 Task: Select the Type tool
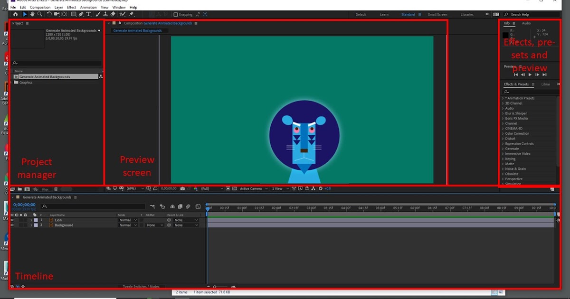click(x=88, y=14)
